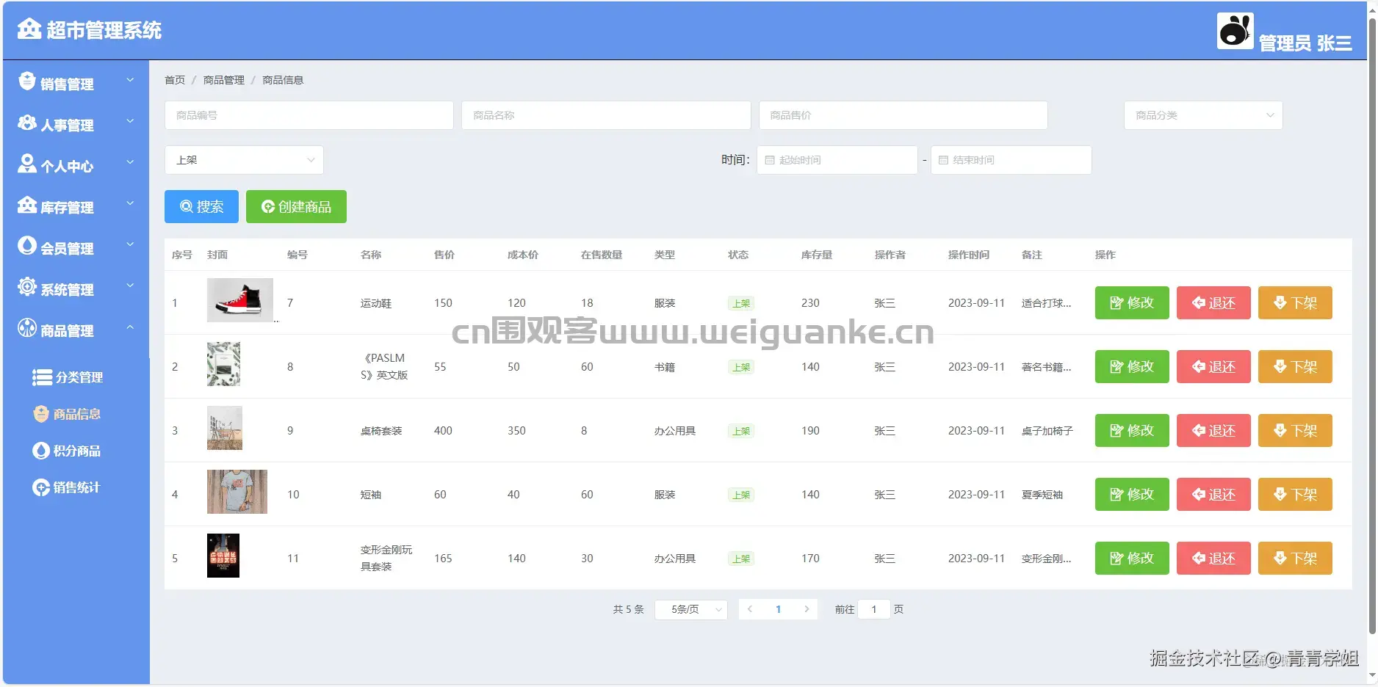
Task: Click the return arrow icon for 短袖
Action: point(1198,495)
